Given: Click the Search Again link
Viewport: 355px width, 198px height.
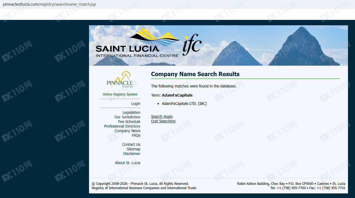Looking at the screenshot, I should [162, 116].
